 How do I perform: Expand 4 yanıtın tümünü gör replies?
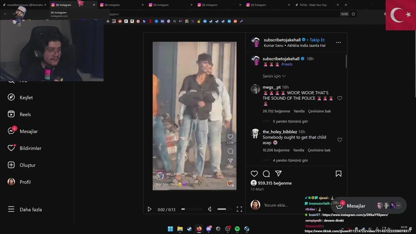coord(290,160)
